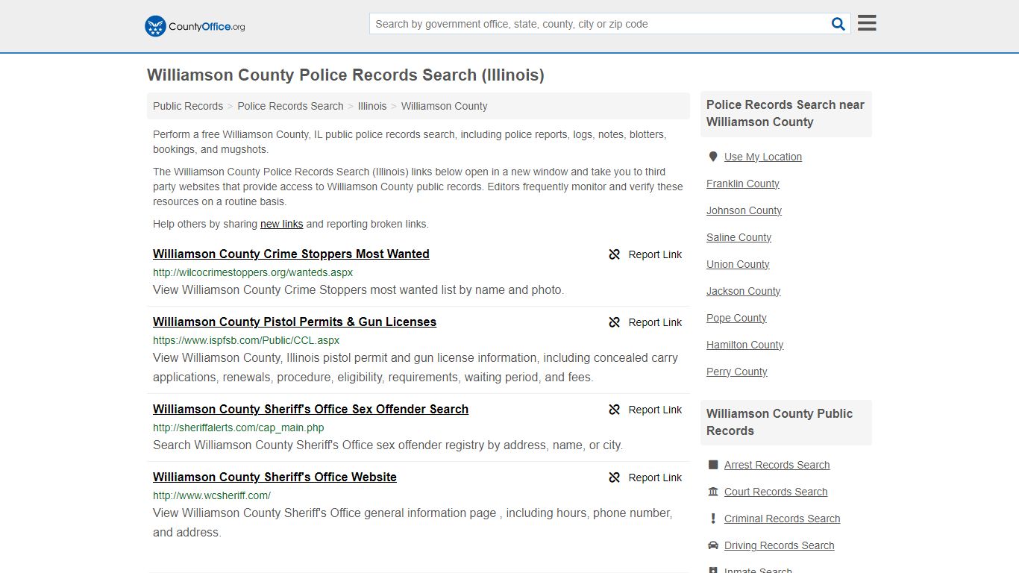This screenshot has width=1019, height=573.
Task: Open Johnson County link
Action: (744, 210)
